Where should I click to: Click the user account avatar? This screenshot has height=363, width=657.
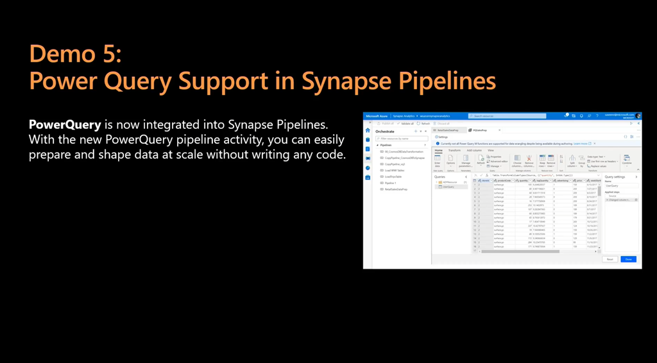click(x=638, y=115)
